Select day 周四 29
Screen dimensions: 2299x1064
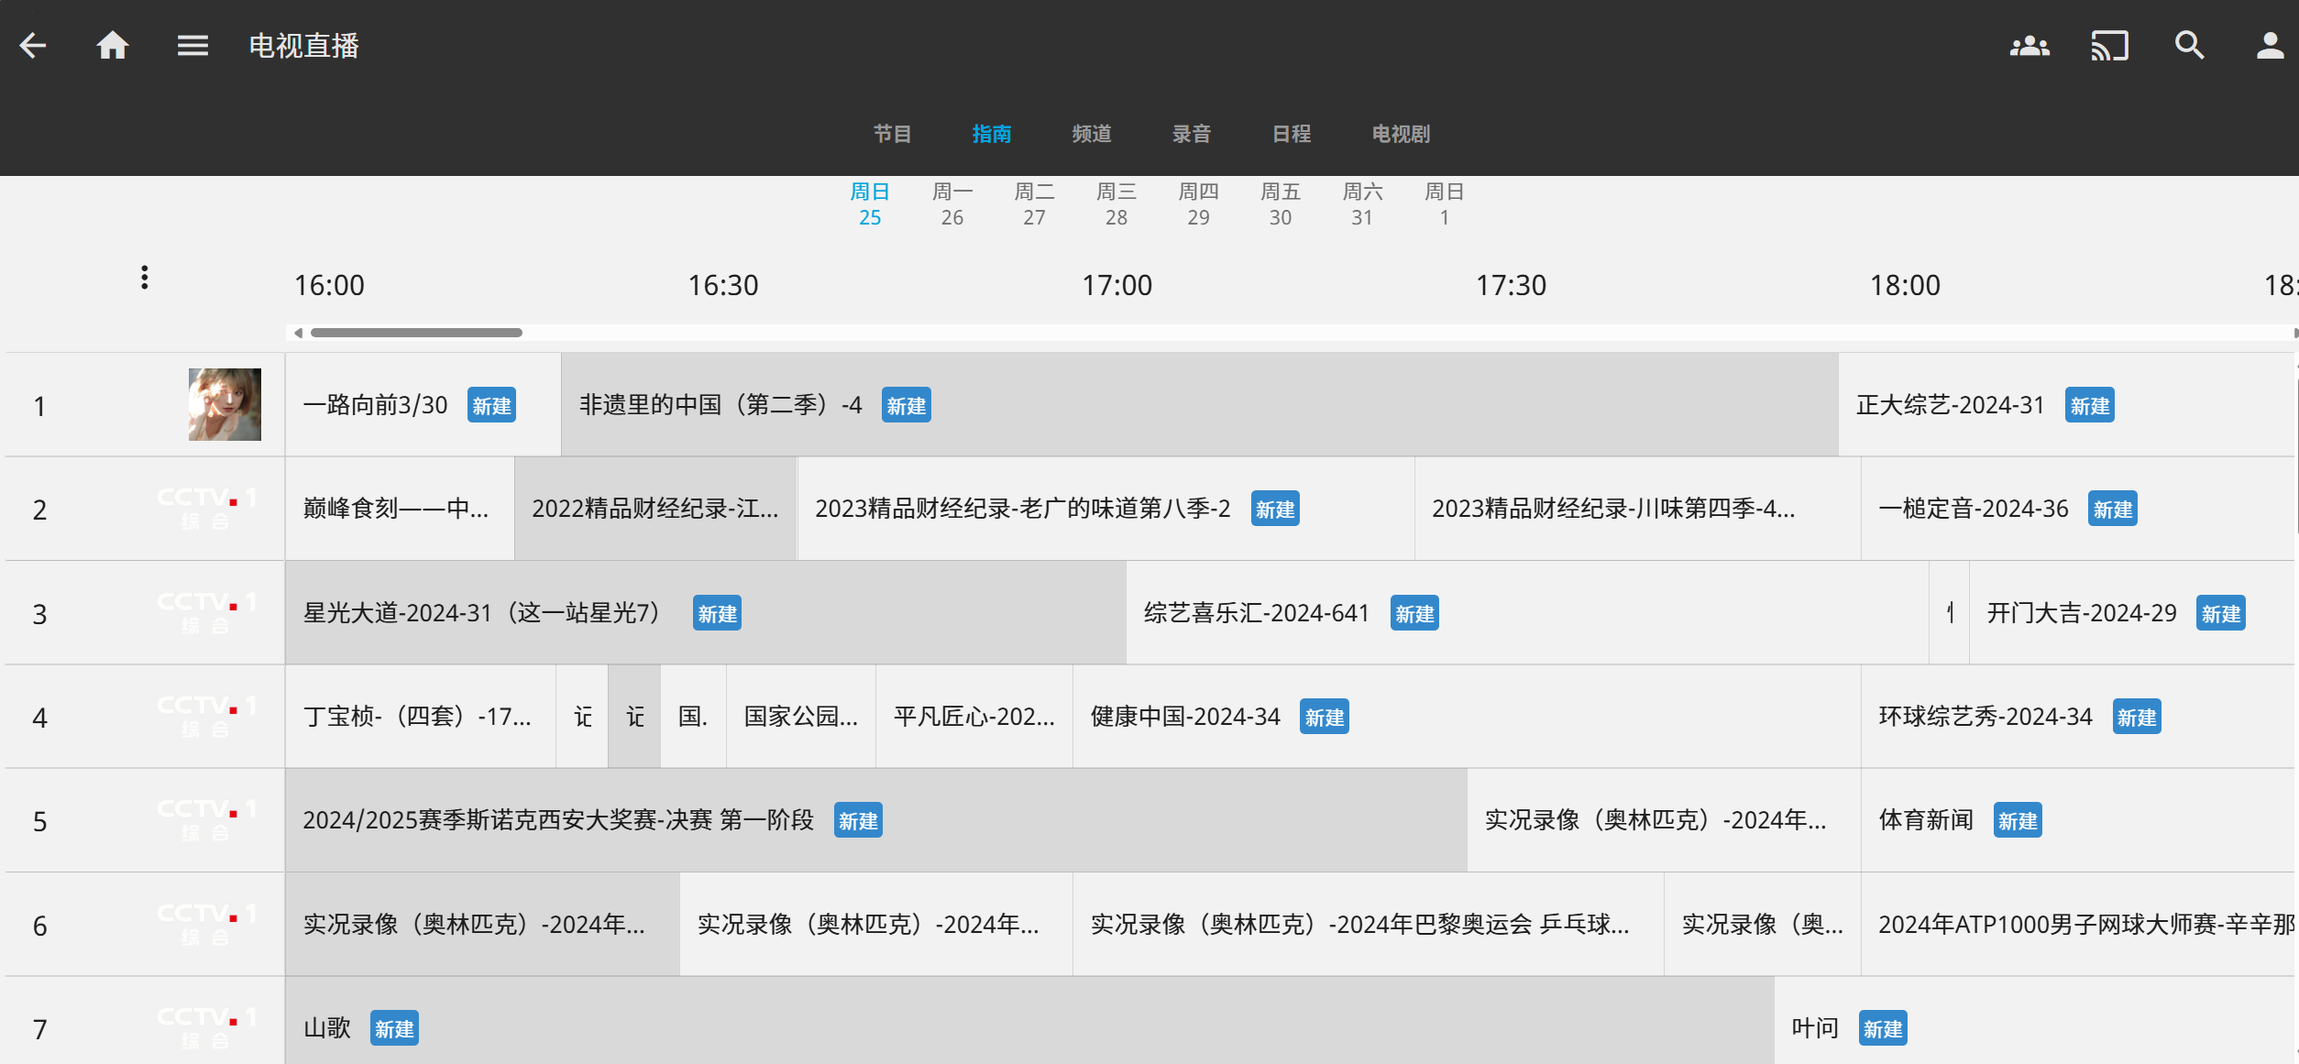(x=1198, y=204)
